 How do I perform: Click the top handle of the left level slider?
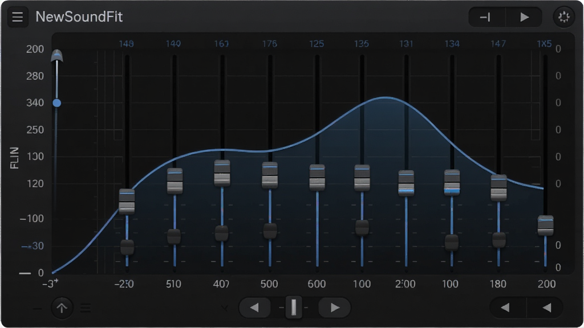[56, 56]
